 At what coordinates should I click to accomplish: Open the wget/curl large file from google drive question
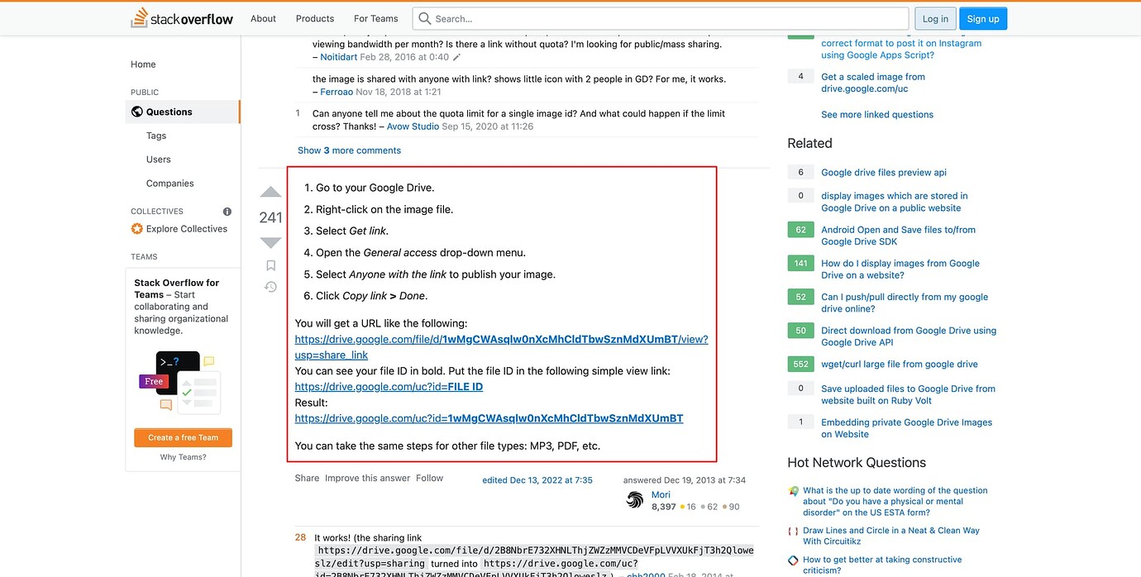(x=900, y=364)
